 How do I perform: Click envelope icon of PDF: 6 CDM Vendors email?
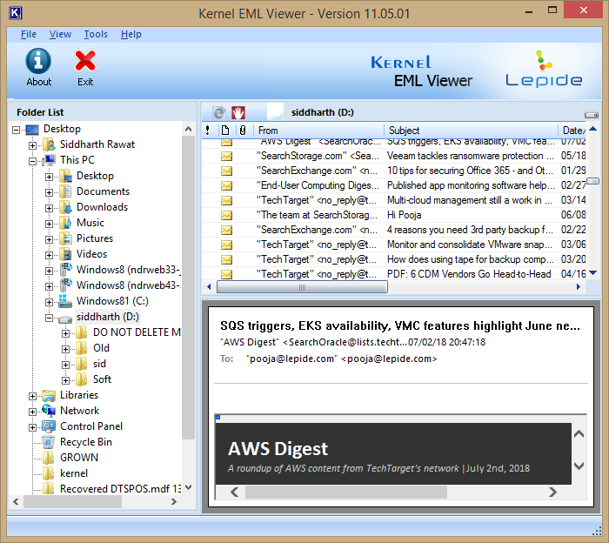pyautogui.click(x=226, y=274)
